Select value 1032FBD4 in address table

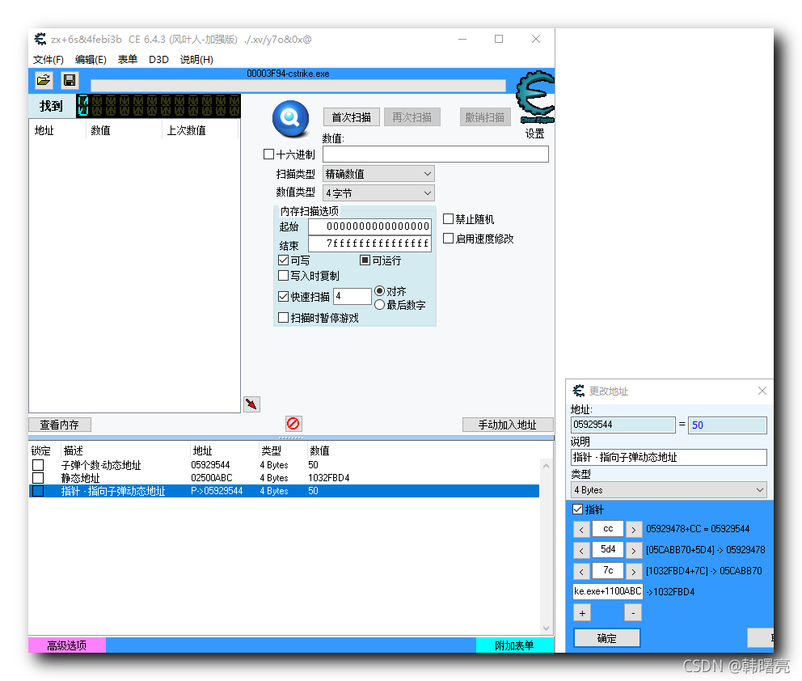pyautogui.click(x=329, y=478)
